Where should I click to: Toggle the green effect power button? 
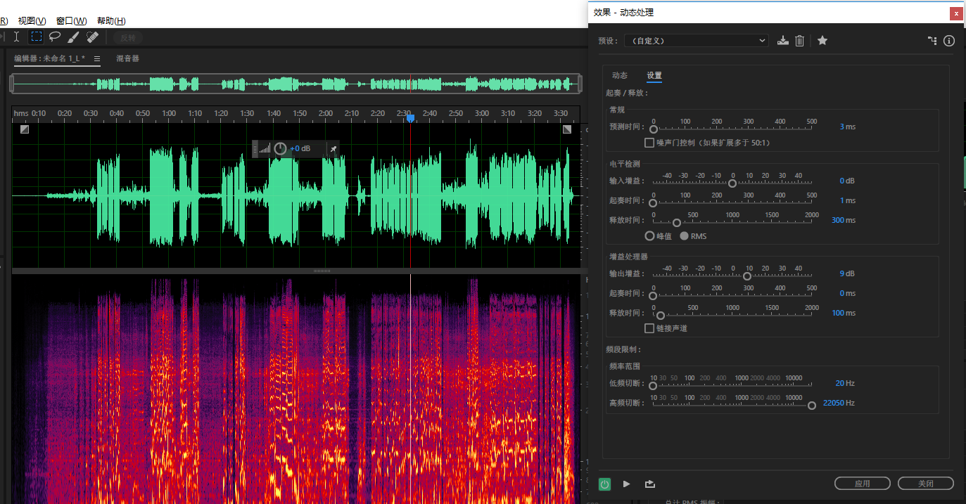[604, 484]
